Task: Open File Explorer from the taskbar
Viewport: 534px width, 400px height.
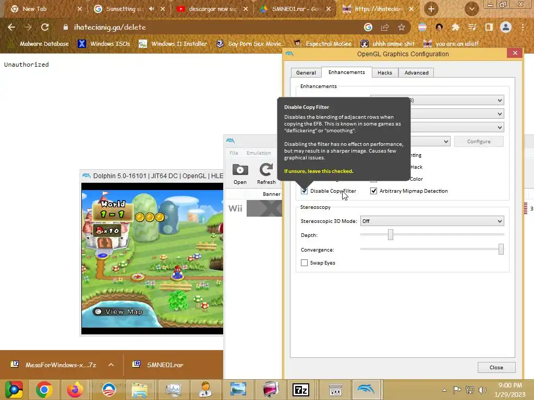Action: coord(140,390)
